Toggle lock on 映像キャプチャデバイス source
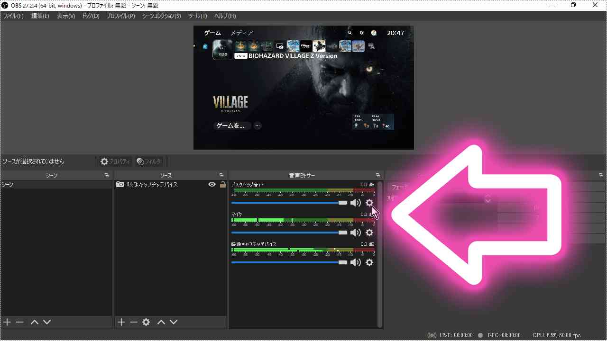This screenshot has height=341, width=607. [222, 185]
